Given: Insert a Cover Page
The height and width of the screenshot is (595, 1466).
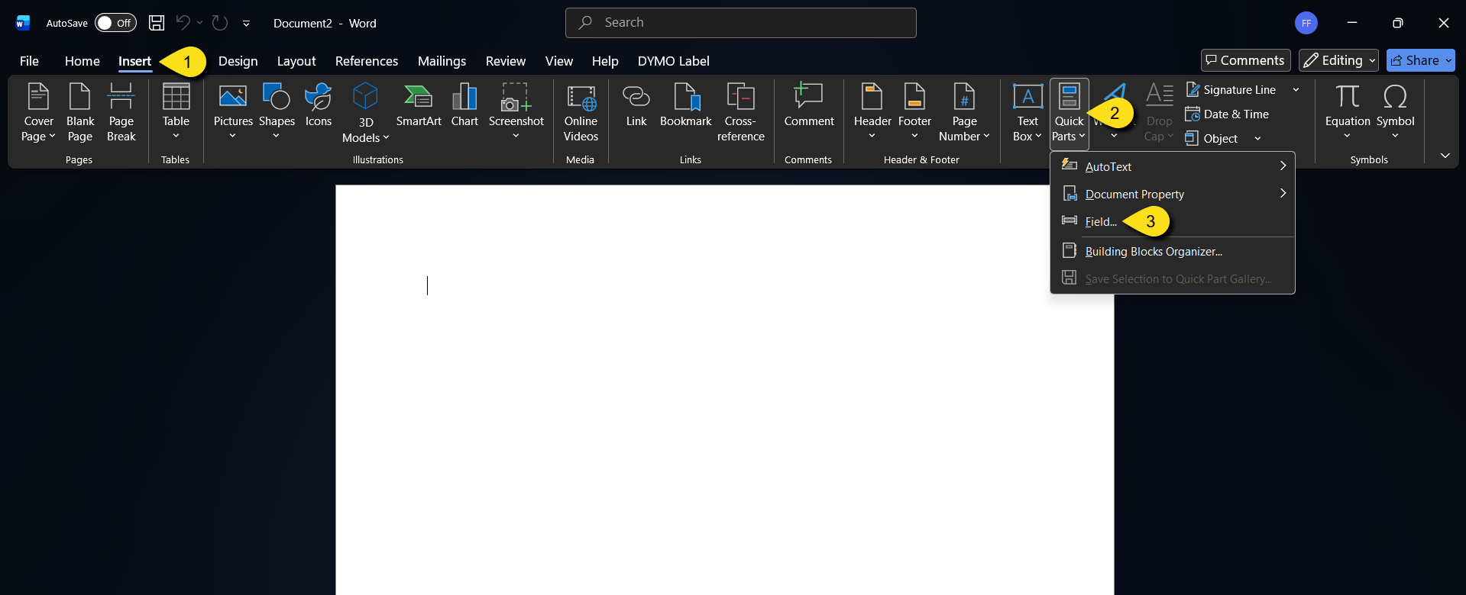Looking at the screenshot, I should point(38,112).
